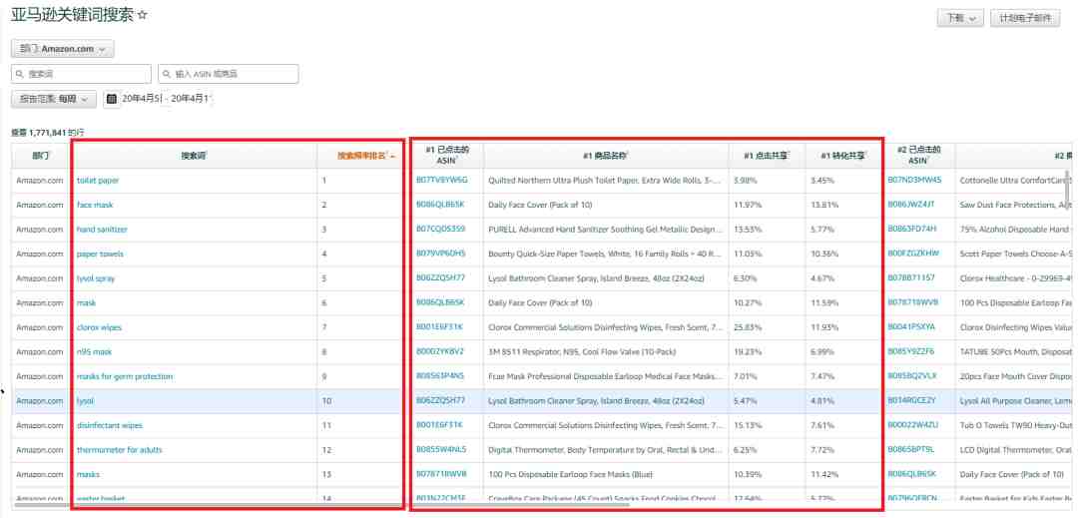Open the 'hand sanitizer' search term link
The image size is (1078, 518).
[x=102, y=230]
